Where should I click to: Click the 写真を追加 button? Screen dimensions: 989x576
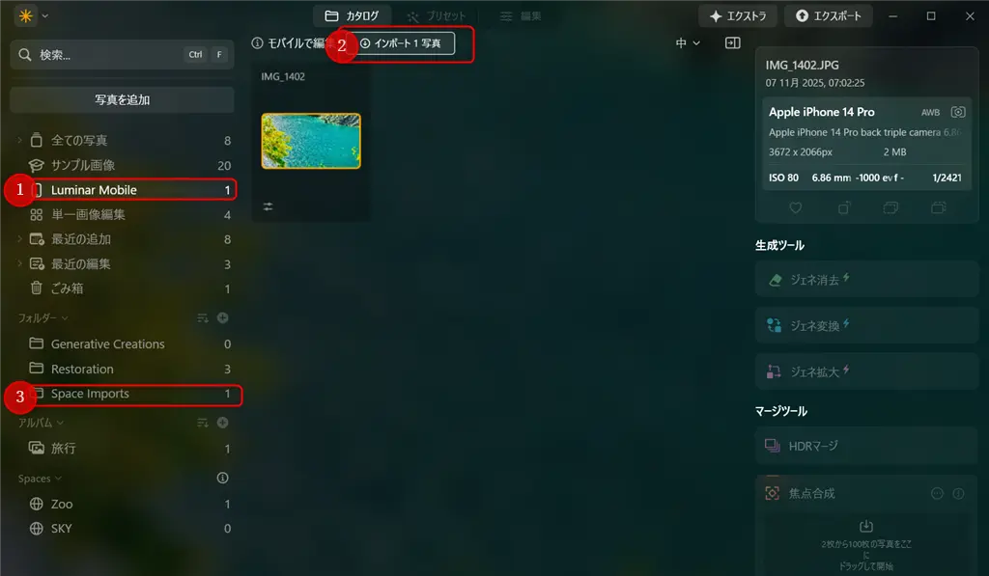[123, 99]
